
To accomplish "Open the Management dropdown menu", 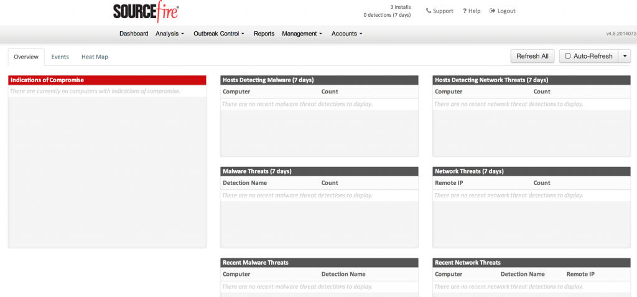I will [302, 34].
